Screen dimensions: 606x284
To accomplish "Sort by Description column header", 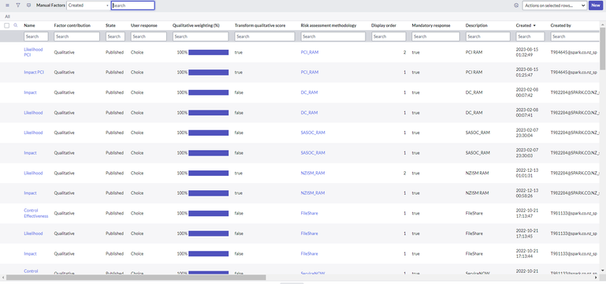I will (477, 25).
